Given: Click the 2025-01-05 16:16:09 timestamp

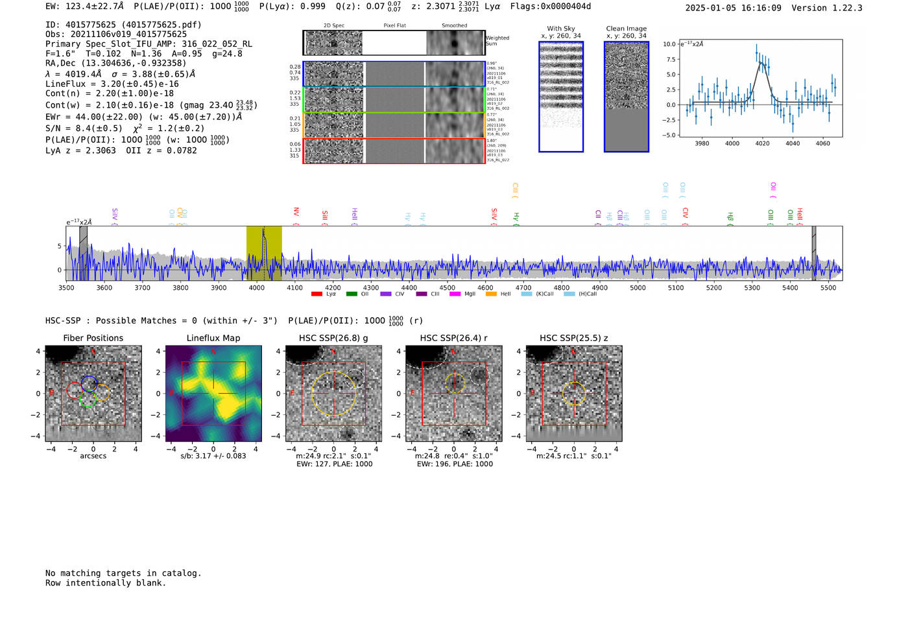Looking at the screenshot, I should click(x=734, y=8).
